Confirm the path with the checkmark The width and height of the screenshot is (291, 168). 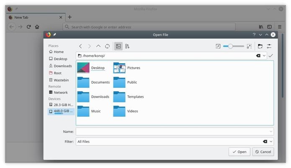tap(271, 56)
